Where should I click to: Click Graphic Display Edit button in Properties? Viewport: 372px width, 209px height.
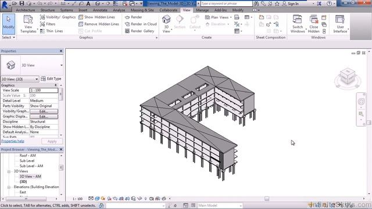pyautogui.click(x=44, y=116)
